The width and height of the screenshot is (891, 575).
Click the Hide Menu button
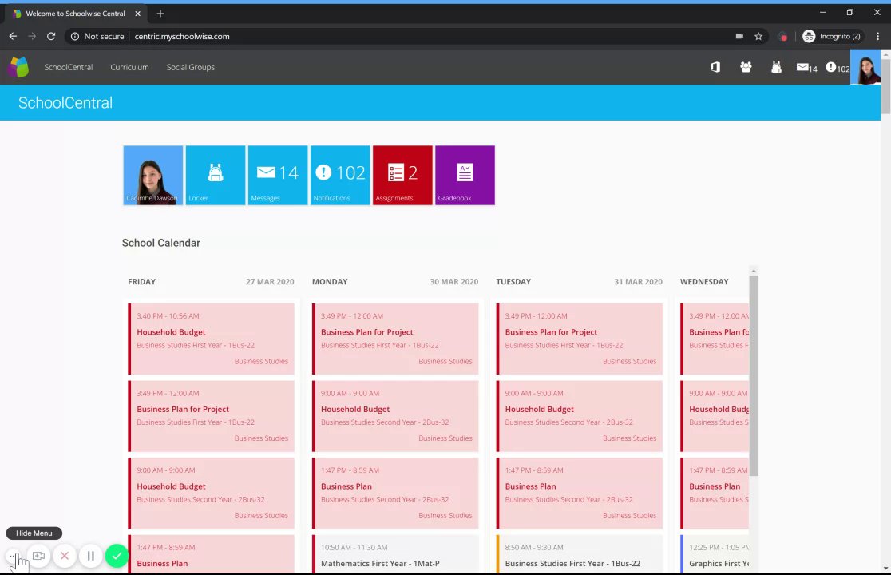point(34,533)
